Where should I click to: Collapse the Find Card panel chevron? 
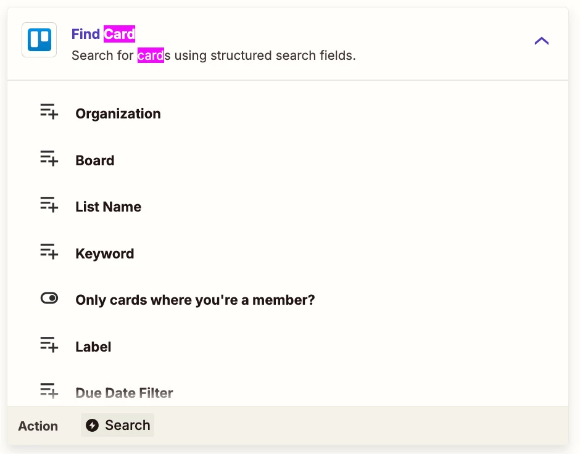click(x=542, y=41)
